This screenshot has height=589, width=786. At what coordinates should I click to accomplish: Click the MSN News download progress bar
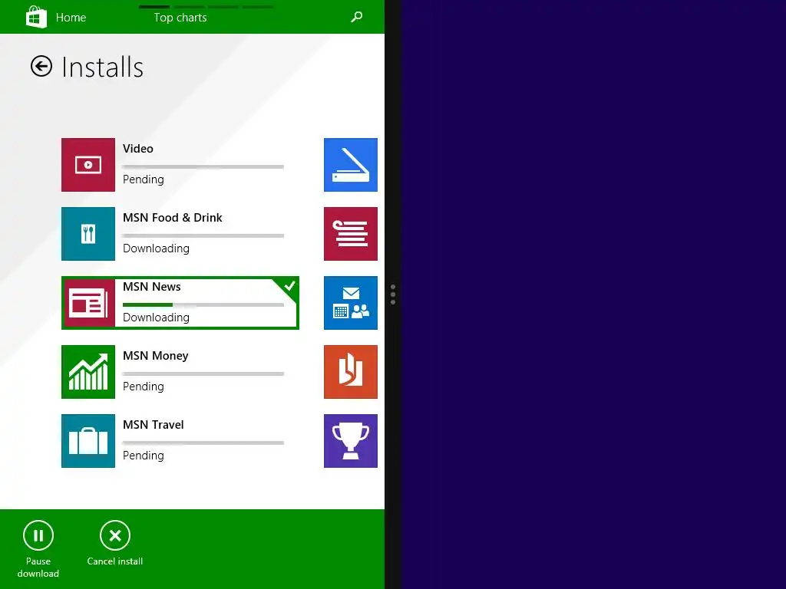coord(203,304)
